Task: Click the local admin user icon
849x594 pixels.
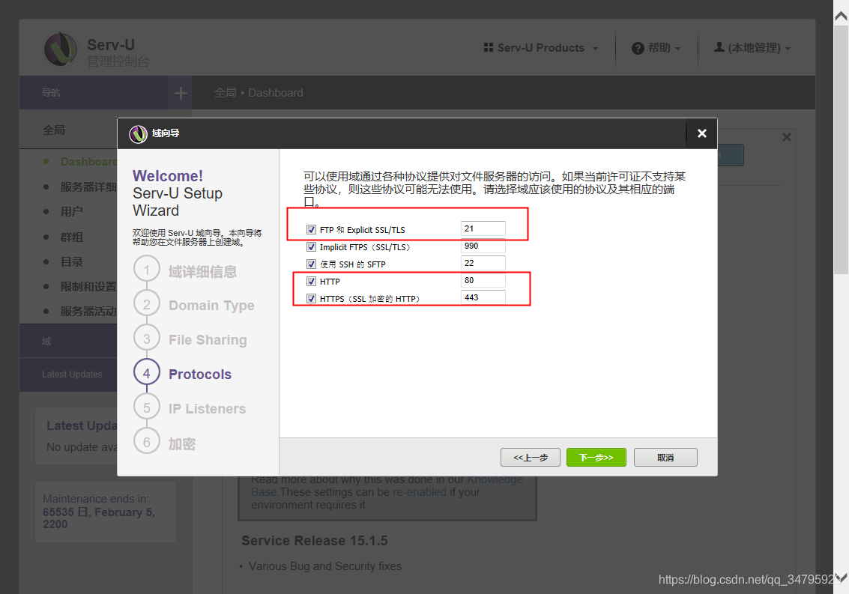Action: [x=719, y=48]
